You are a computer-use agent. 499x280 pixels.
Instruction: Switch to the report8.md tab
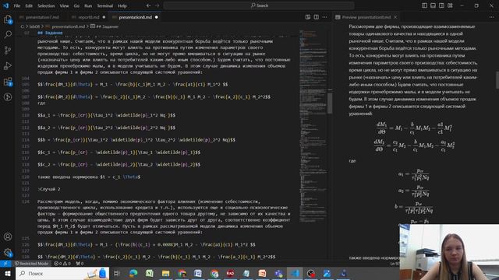[x=88, y=17]
